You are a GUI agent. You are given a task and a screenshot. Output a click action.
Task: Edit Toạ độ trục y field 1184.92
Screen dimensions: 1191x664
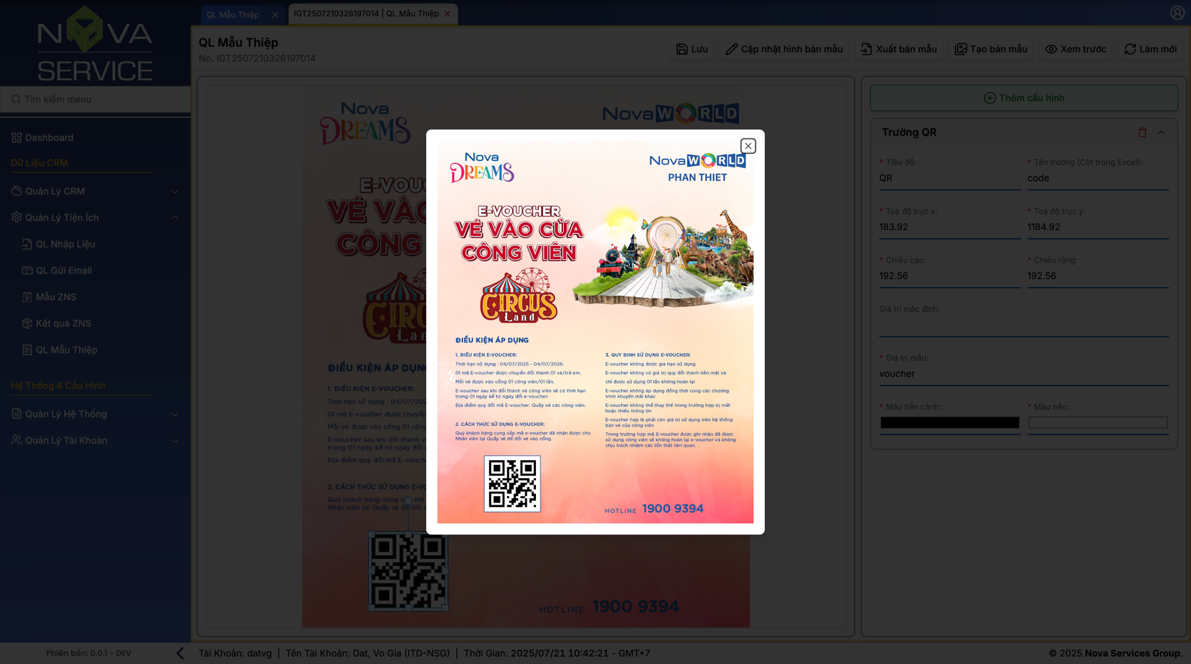tap(1098, 228)
